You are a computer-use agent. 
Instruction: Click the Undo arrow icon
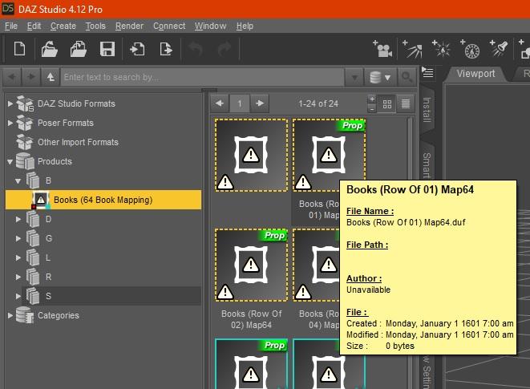(x=196, y=50)
